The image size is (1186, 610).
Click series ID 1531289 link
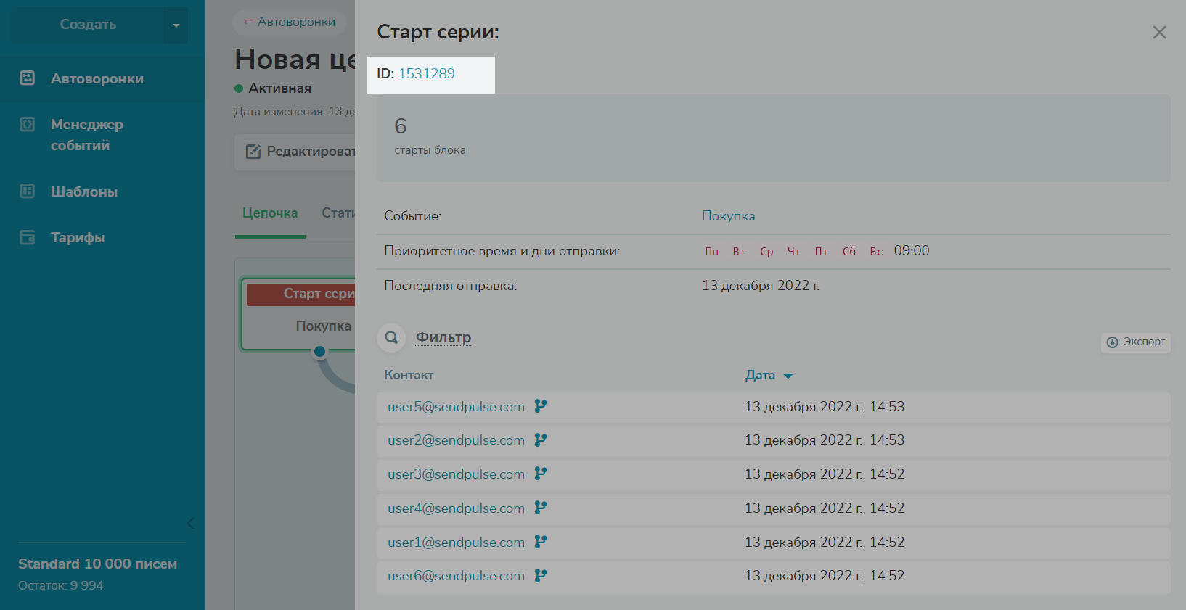(426, 73)
